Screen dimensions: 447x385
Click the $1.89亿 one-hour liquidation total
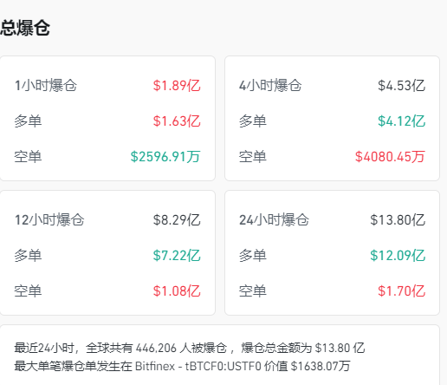(177, 86)
